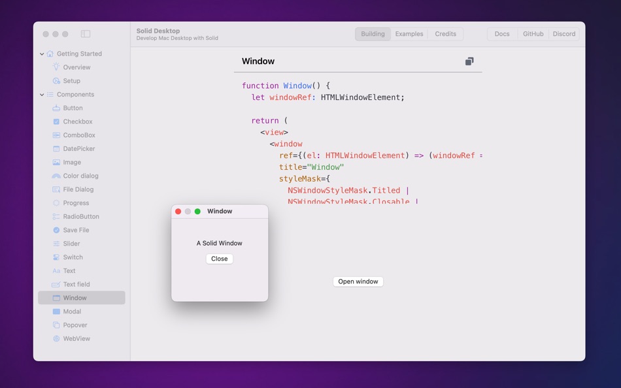621x388 pixels.
Task: Click the Image picture icon
Action: pyautogui.click(x=56, y=163)
